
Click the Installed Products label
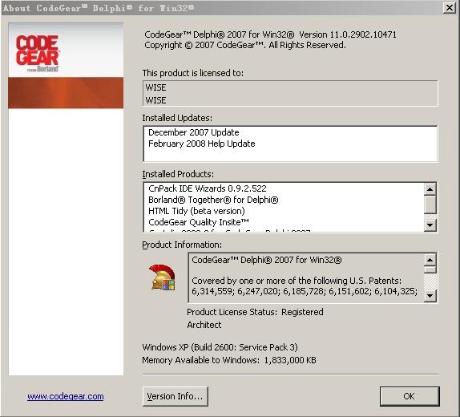click(x=178, y=174)
